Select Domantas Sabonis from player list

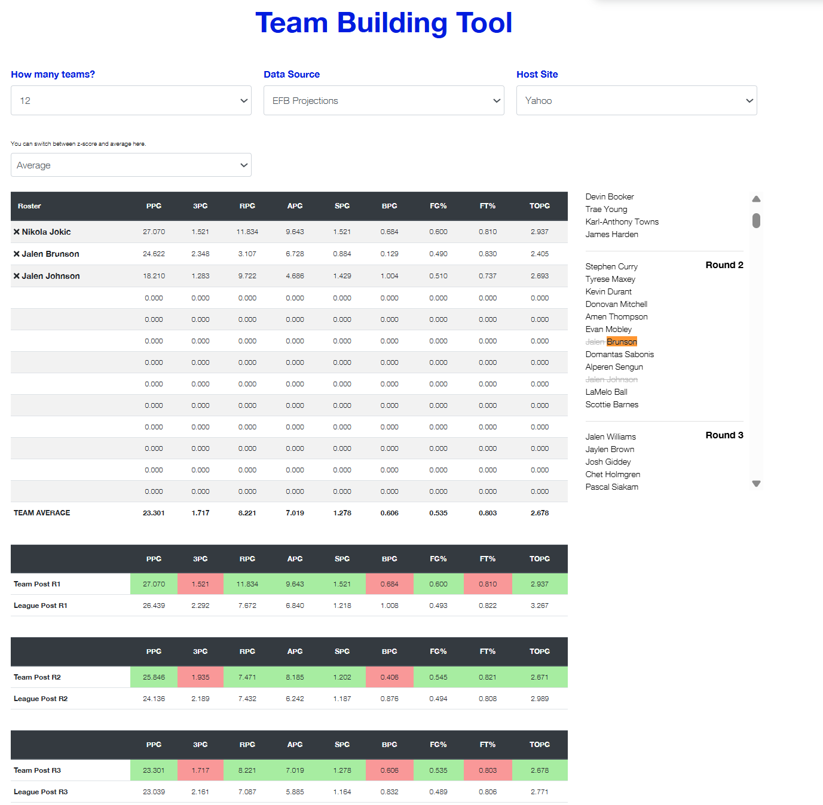tap(619, 354)
